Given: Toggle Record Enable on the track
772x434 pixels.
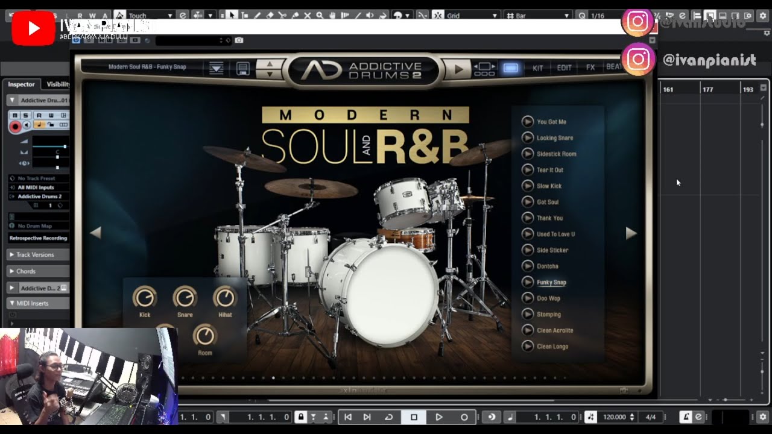Looking at the screenshot, I should (x=16, y=126).
